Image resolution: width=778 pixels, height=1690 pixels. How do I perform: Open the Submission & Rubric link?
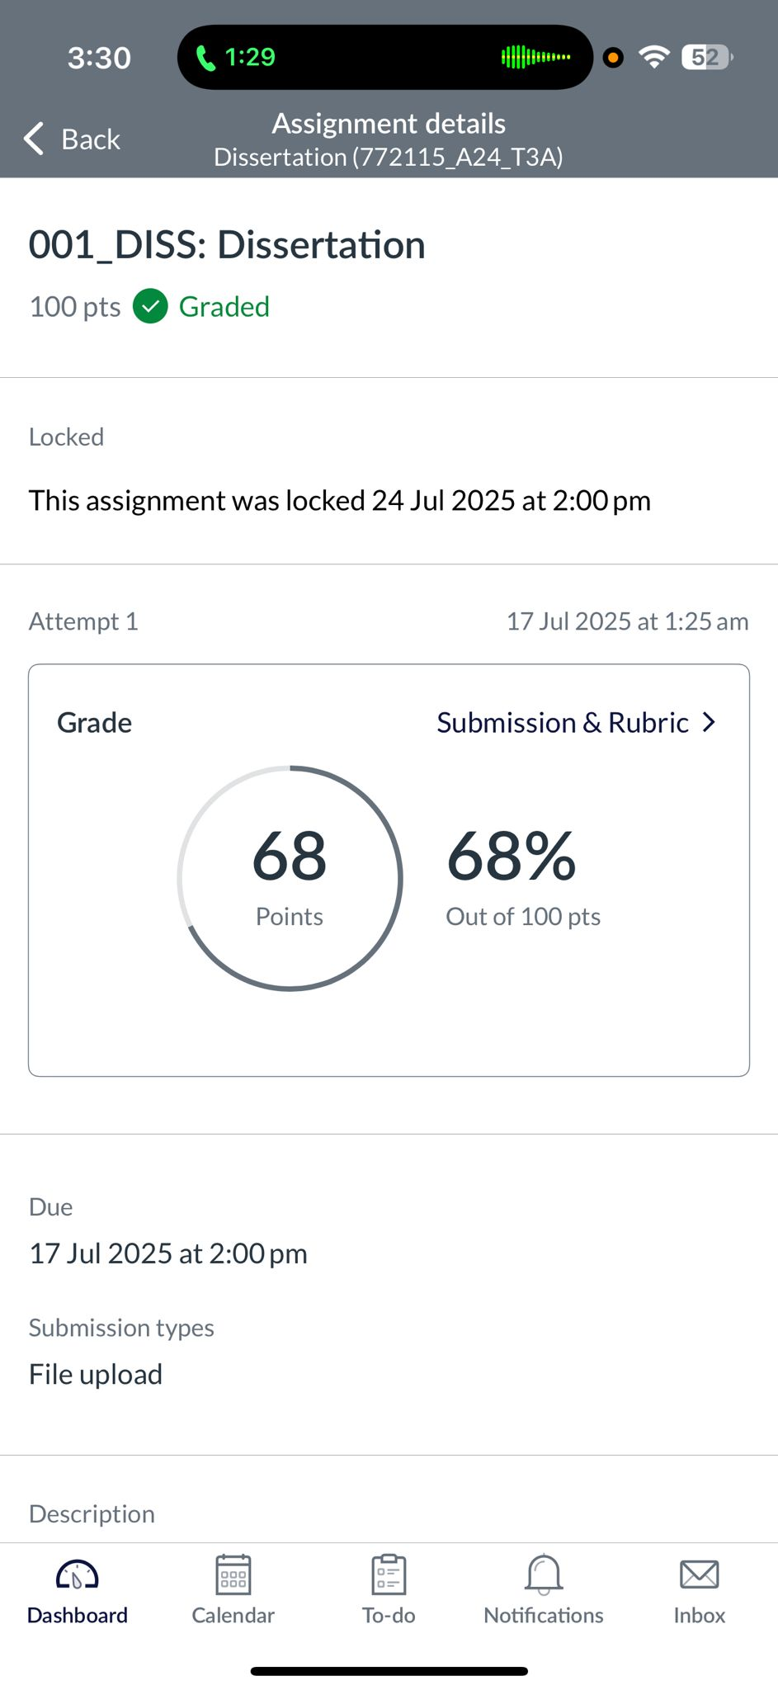click(x=563, y=723)
